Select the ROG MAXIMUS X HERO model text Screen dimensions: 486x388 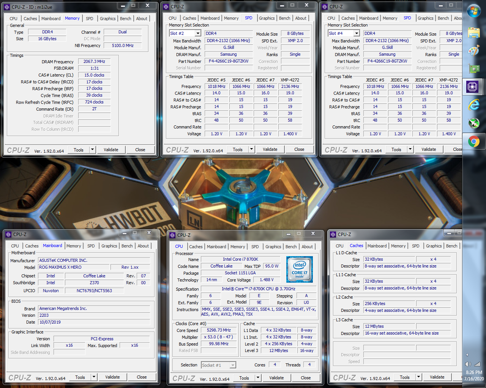(74, 267)
